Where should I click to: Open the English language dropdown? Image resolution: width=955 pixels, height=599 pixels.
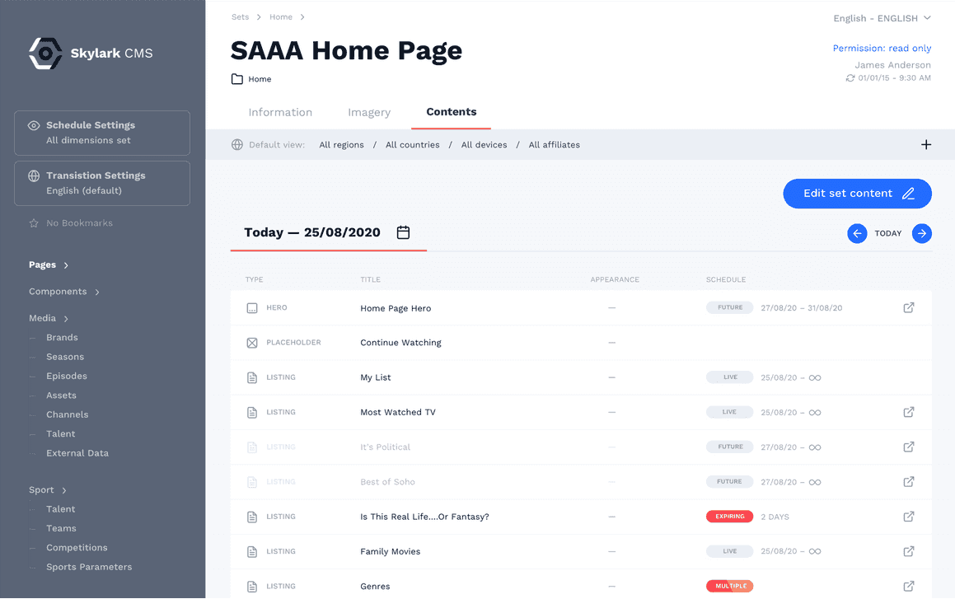tap(882, 18)
